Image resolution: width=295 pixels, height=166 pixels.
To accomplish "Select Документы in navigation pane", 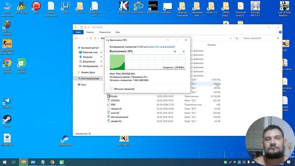I will 88,61.
